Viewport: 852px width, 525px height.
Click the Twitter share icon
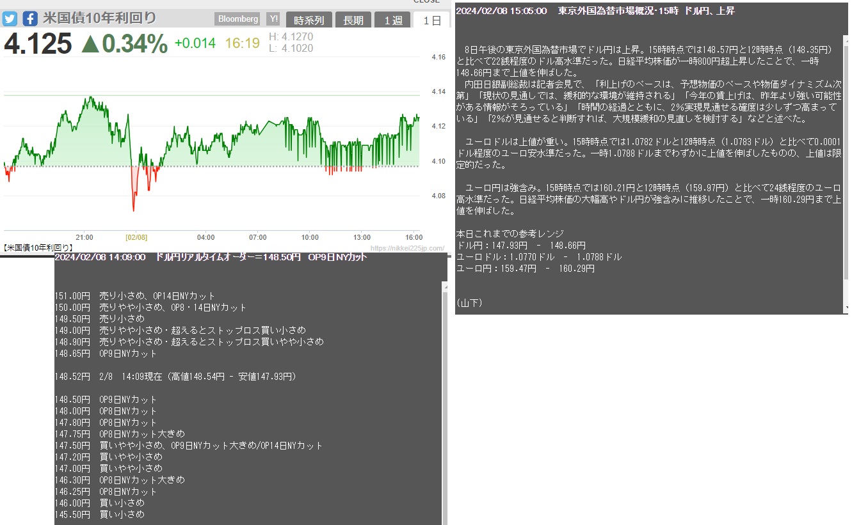point(10,19)
